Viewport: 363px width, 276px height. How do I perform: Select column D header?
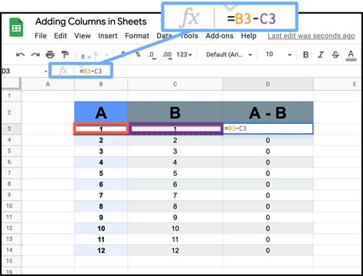click(x=268, y=84)
